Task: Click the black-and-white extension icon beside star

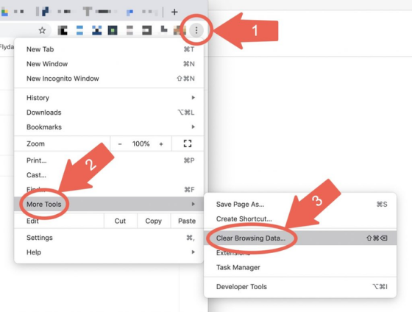Action: (63, 30)
